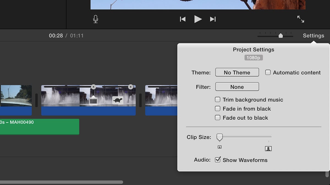The image size is (330, 185).
Task: Skip to next clip button
Action: tap(213, 19)
